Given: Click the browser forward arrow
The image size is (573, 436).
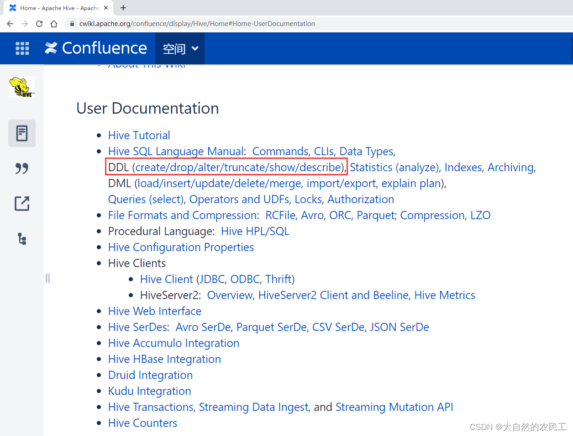Looking at the screenshot, I should pyautogui.click(x=25, y=24).
